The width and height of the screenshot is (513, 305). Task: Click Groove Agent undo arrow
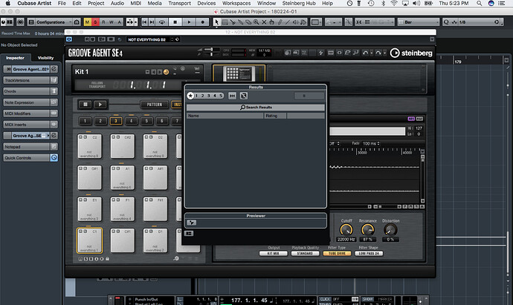coord(366,53)
